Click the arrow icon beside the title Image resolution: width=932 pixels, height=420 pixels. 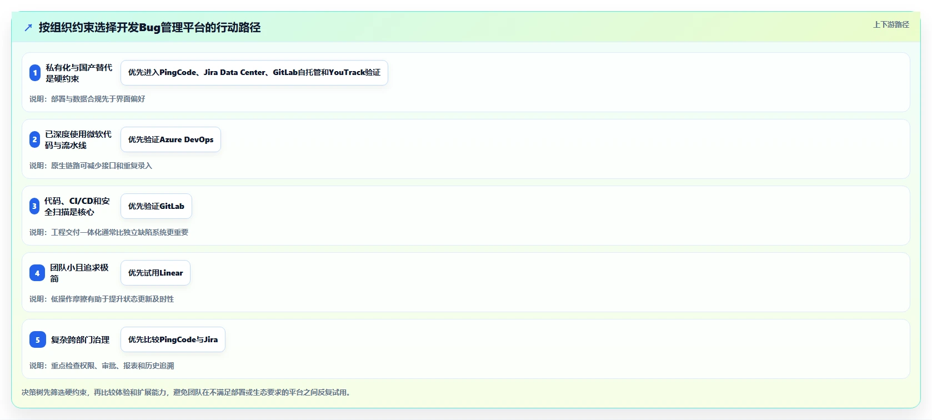coord(28,27)
